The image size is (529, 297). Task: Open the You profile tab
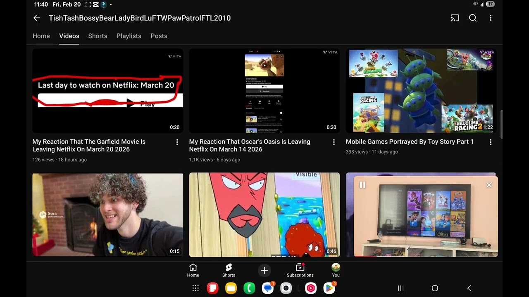(336, 271)
